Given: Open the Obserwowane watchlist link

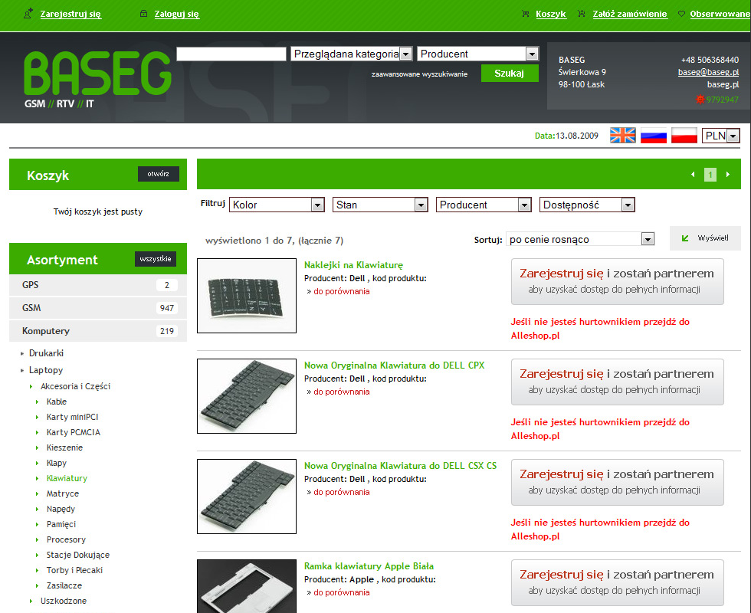Looking at the screenshot, I should coord(719,14).
